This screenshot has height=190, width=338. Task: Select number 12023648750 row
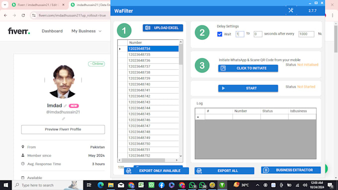tap(153, 144)
